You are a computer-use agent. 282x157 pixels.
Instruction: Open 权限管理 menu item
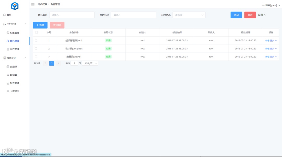tap(15, 33)
